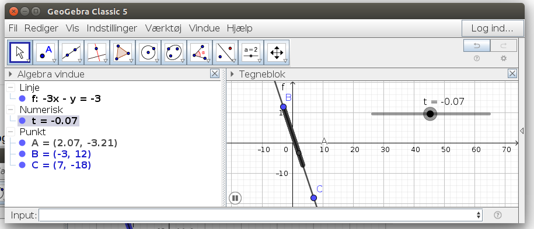Click the Redo button
This screenshot has width=534, height=229.
[x=504, y=45]
